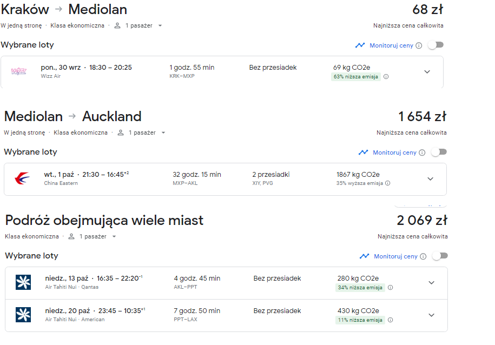Open info icon beside 11% niższa emisja
This screenshot has height=345, width=495.
click(391, 320)
